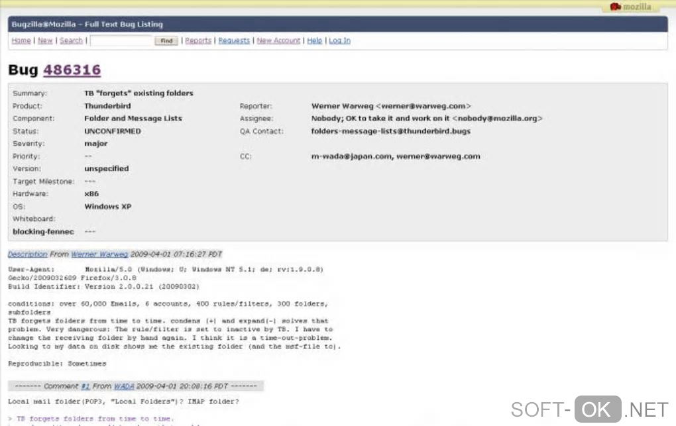Open bug number 486316 link
Viewport: 676px width, 426px height.
(x=72, y=70)
